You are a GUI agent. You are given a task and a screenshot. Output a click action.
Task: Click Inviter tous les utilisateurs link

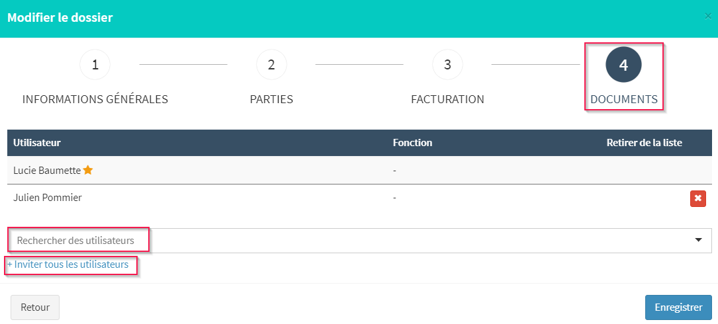pyautogui.click(x=67, y=264)
